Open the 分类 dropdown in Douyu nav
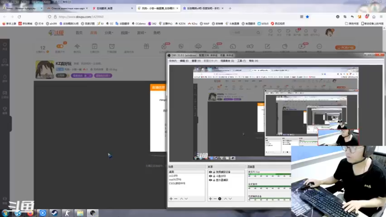The width and height of the screenshot is (386, 217). [109, 32]
